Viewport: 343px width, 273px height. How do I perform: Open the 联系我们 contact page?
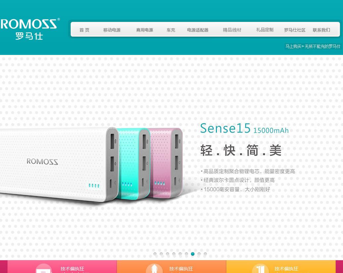321,30
